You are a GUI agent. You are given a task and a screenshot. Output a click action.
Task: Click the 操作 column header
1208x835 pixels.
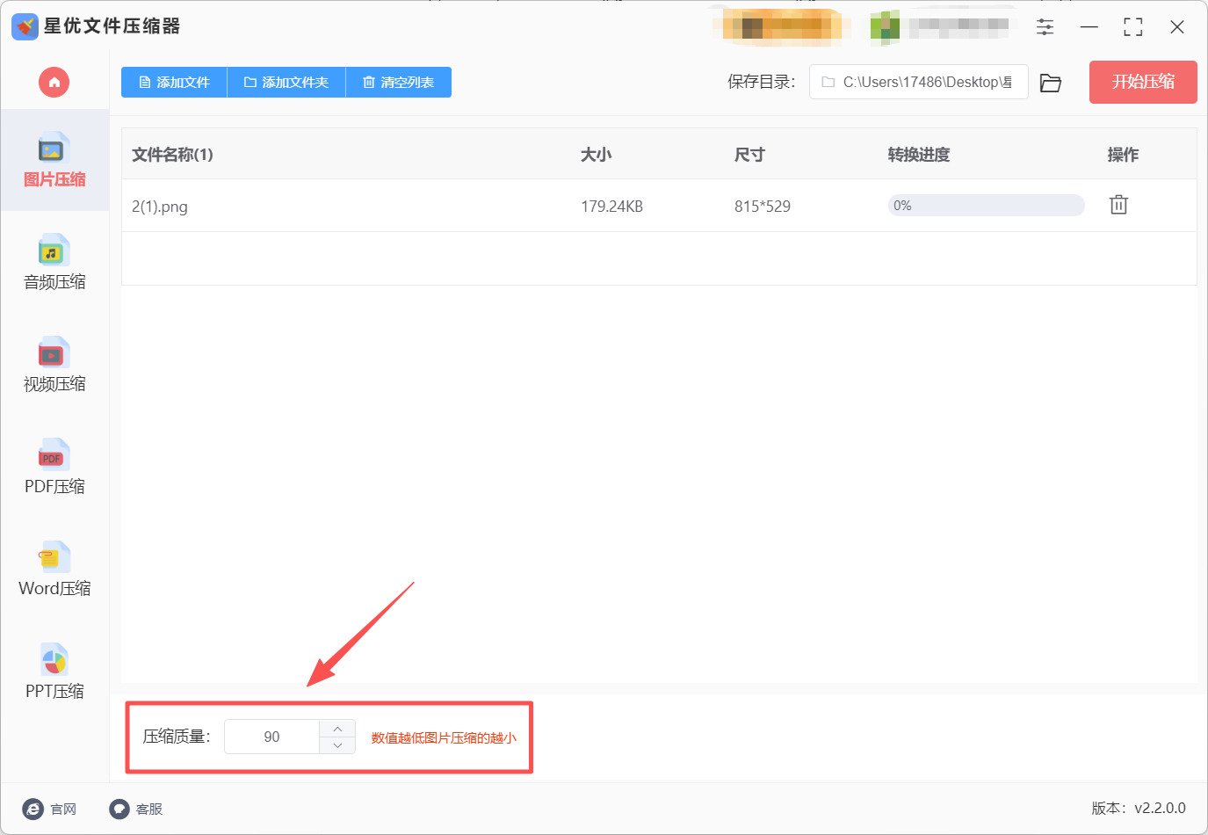point(1123,155)
